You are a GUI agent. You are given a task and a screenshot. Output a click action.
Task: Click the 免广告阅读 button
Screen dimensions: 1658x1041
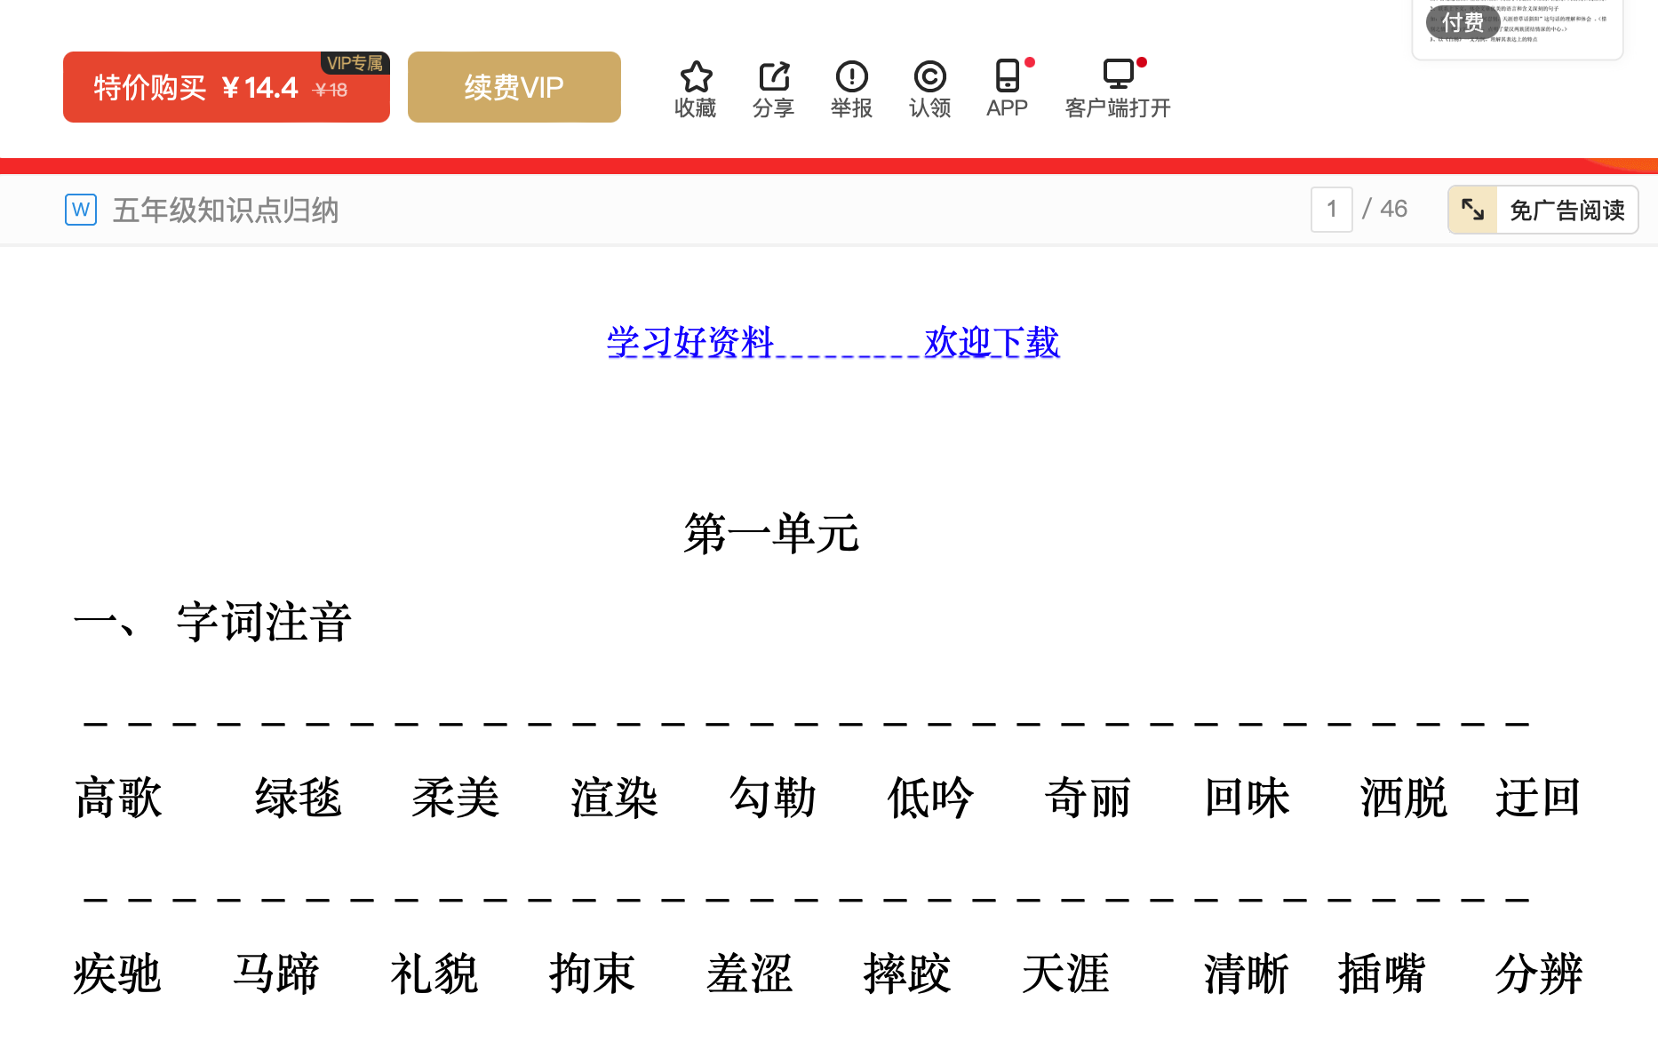tap(1566, 211)
